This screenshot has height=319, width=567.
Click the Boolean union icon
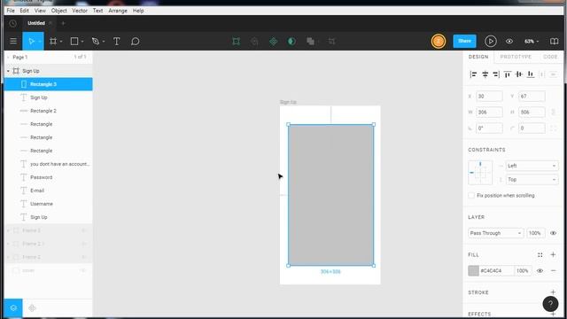point(310,42)
